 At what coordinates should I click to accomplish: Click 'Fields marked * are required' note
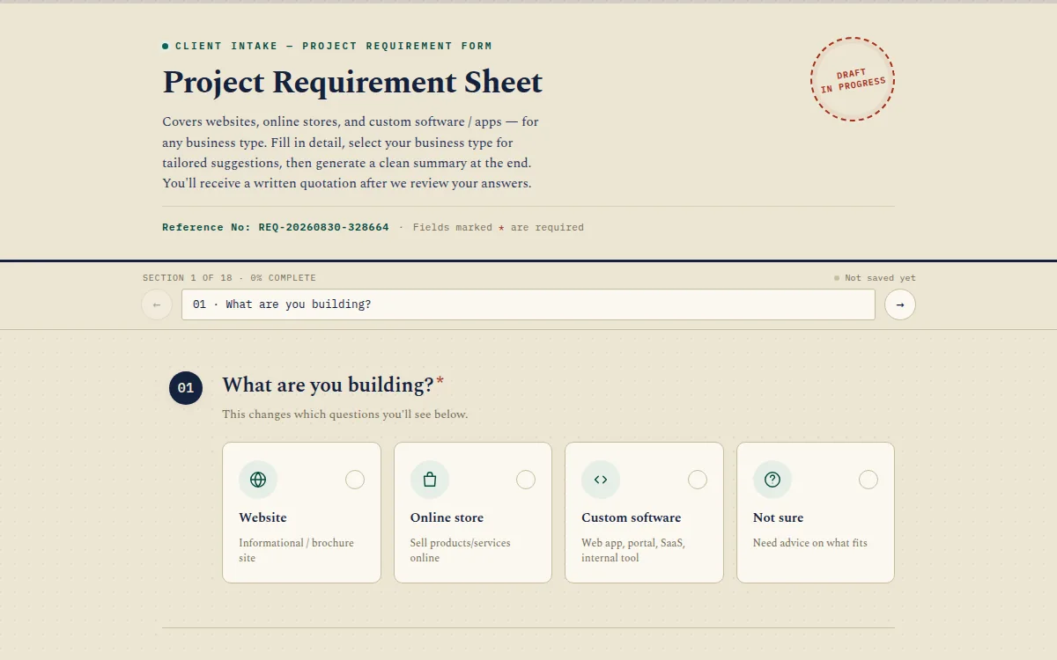click(x=499, y=227)
